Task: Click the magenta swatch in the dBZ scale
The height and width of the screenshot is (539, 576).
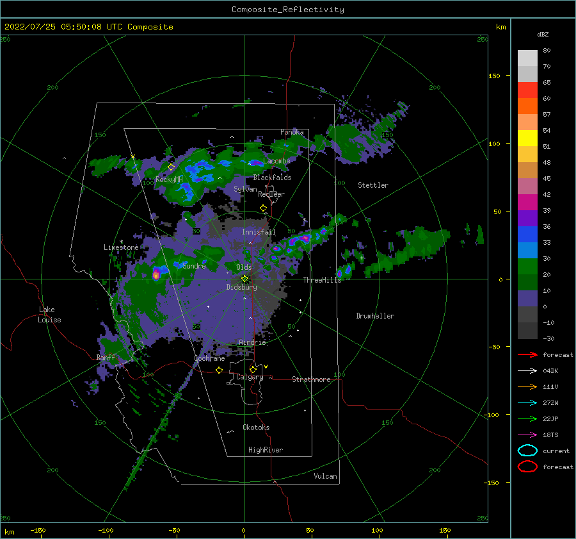Action: coord(527,203)
